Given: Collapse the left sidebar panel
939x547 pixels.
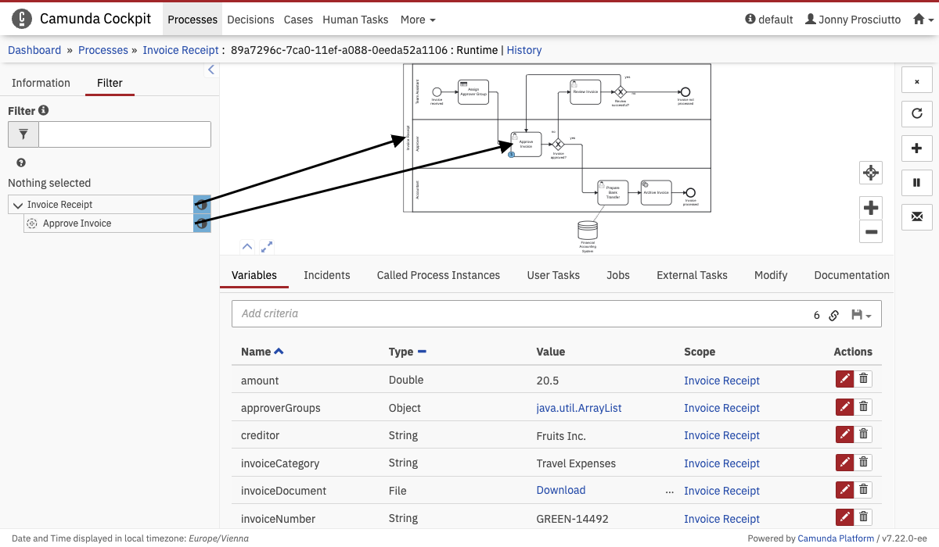Looking at the screenshot, I should point(210,70).
